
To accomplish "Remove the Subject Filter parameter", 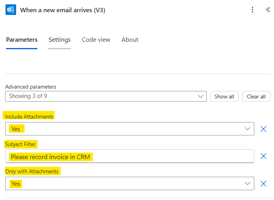I will click(263, 156).
